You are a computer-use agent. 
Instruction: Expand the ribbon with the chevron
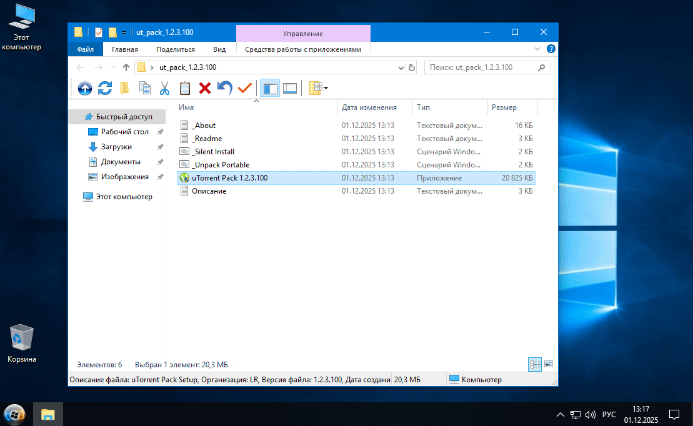click(x=537, y=49)
